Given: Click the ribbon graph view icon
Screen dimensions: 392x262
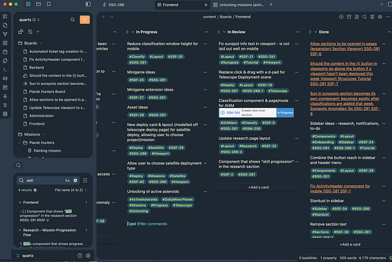Looking at the screenshot, I should tap(5, 34).
